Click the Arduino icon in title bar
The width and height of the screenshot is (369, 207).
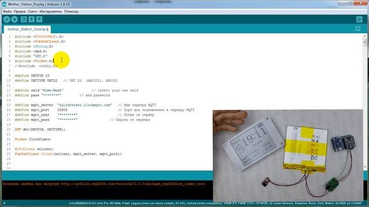click(4, 4)
